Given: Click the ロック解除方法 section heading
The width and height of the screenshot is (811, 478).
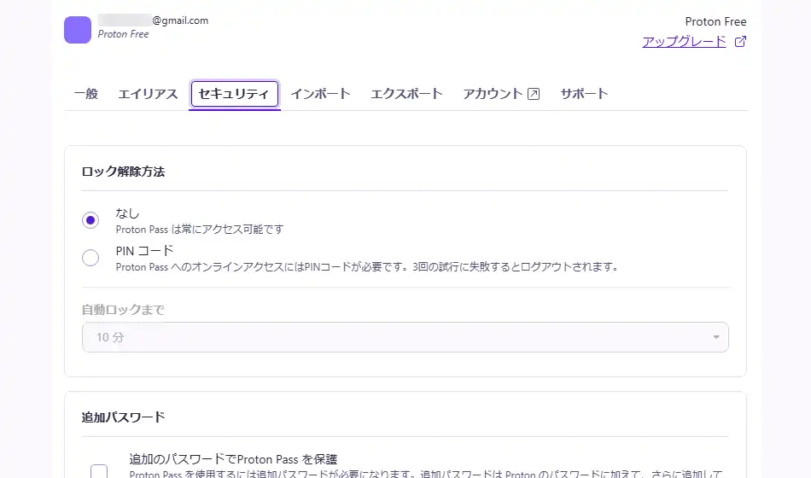Looking at the screenshot, I should pyautogui.click(x=123, y=171).
